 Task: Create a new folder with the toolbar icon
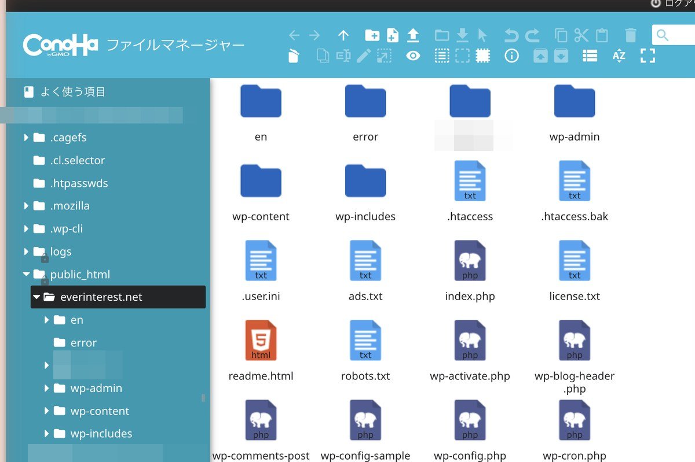(x=372, y=36)
